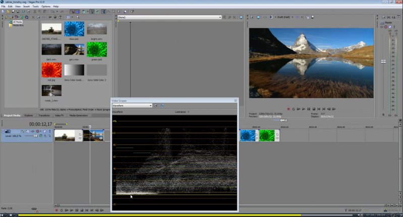The image size is (403, 217).
Task: Open the Tools menu
Action: click(x=35, y=7)
